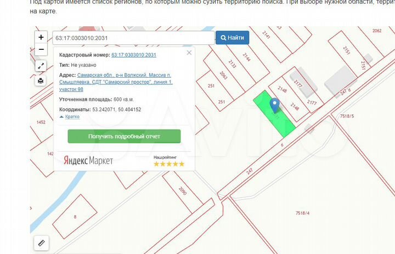Activate the ruler measurement tool
Viewport: 395px width, 254px height.
pos(41,243)
